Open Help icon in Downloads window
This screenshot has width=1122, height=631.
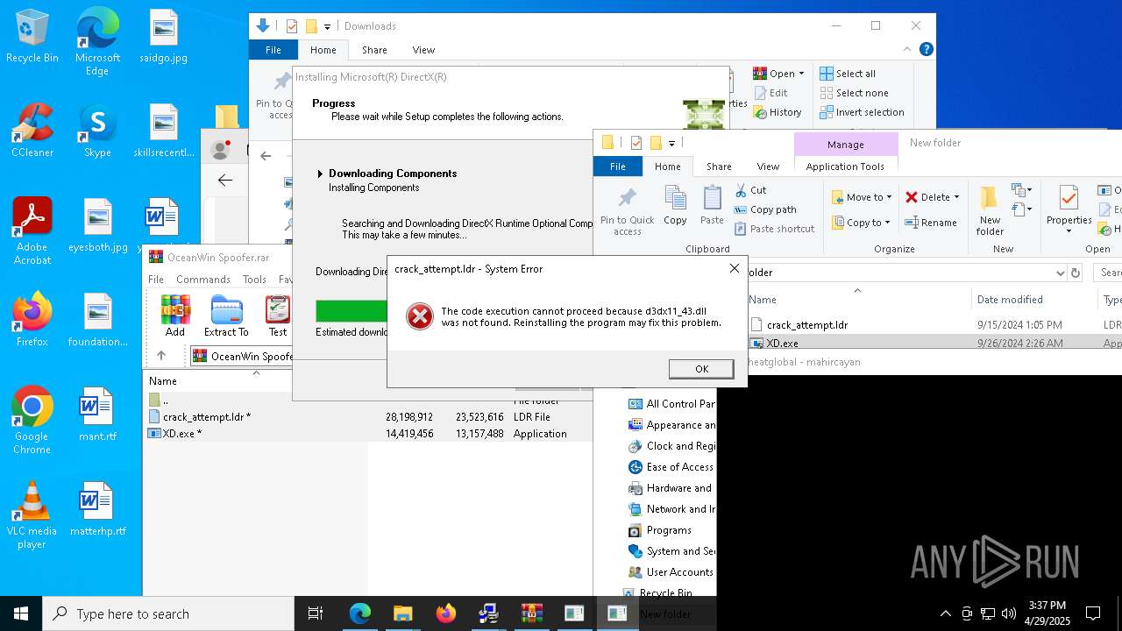click(x=926, y=50)
